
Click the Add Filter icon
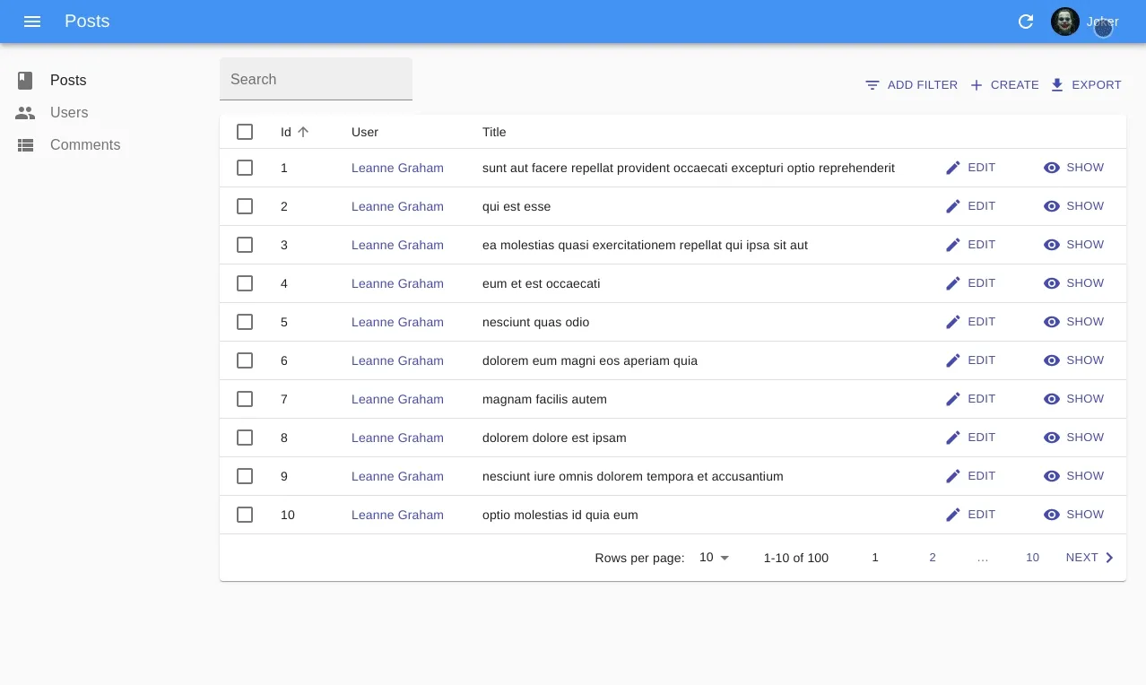click(x=873, y=85)
